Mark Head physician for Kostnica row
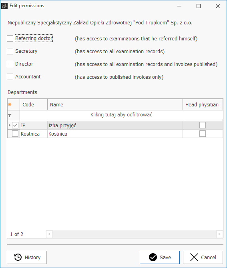Screen dimensions: 227x268 [x=203, y=134]
